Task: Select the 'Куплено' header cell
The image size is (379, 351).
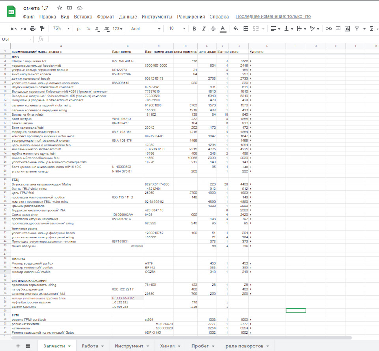Action: (267, 51)
